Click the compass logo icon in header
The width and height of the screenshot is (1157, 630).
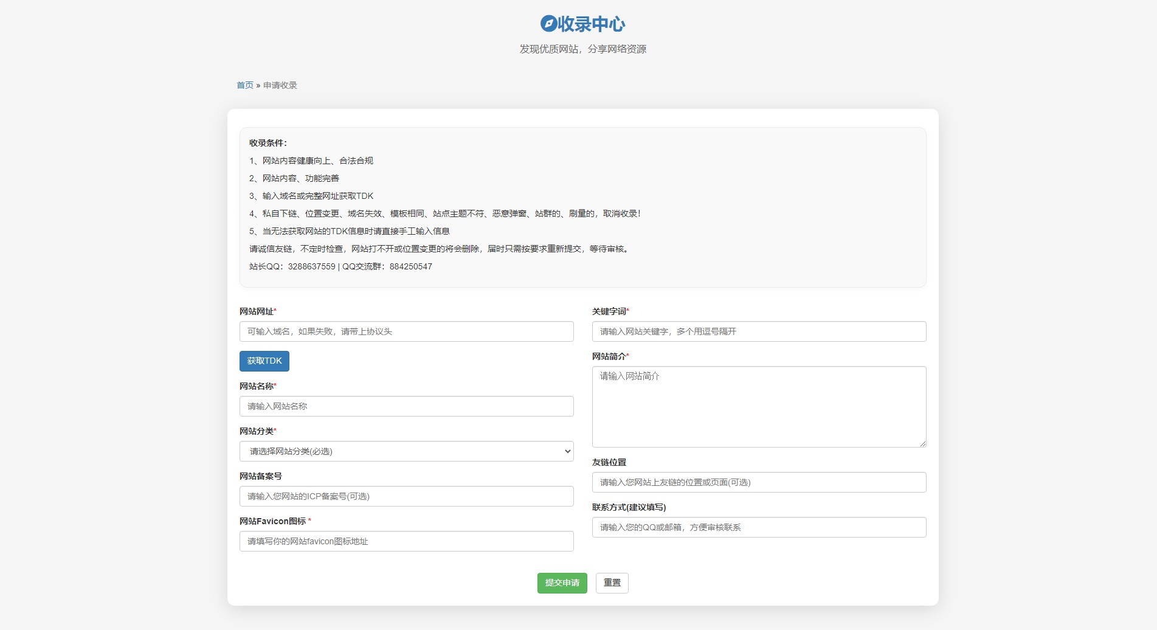[548, 24]
